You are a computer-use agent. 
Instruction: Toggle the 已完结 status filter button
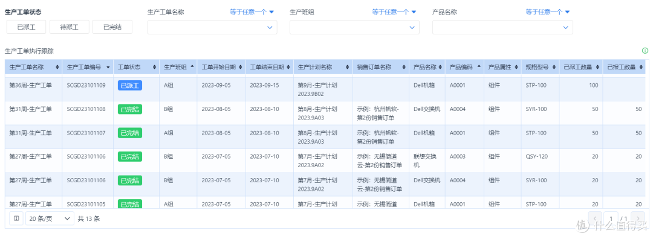point(112,27)
